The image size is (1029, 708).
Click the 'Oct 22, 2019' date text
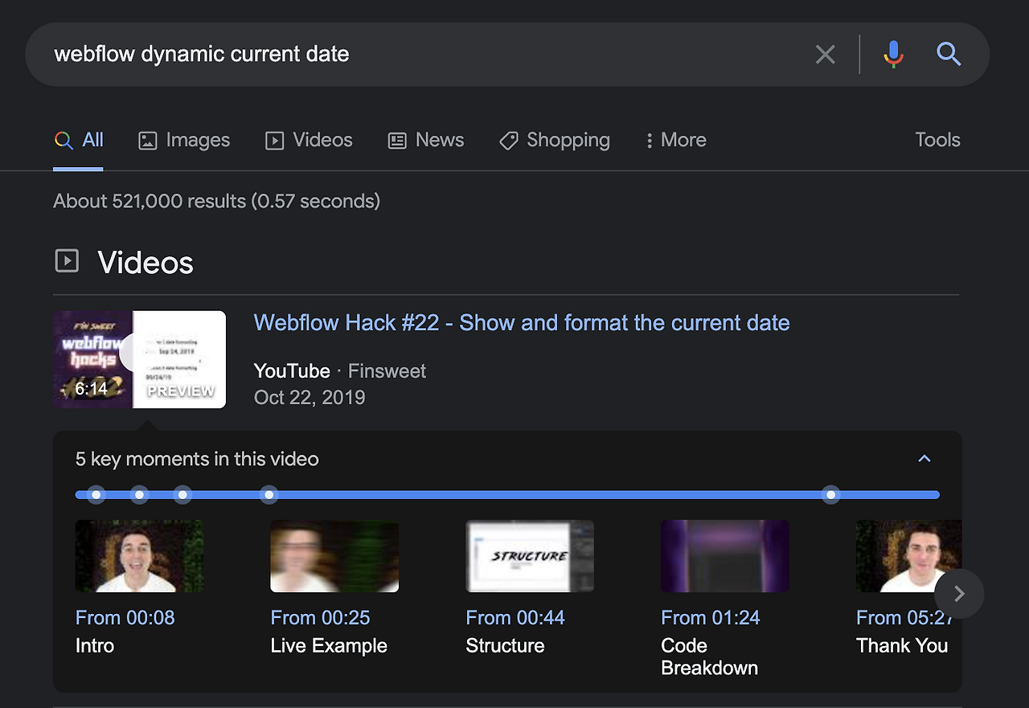coord(310,398)
